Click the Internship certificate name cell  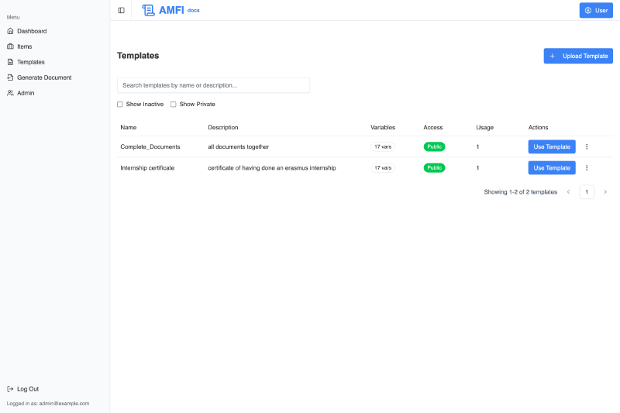pos(147,168)
